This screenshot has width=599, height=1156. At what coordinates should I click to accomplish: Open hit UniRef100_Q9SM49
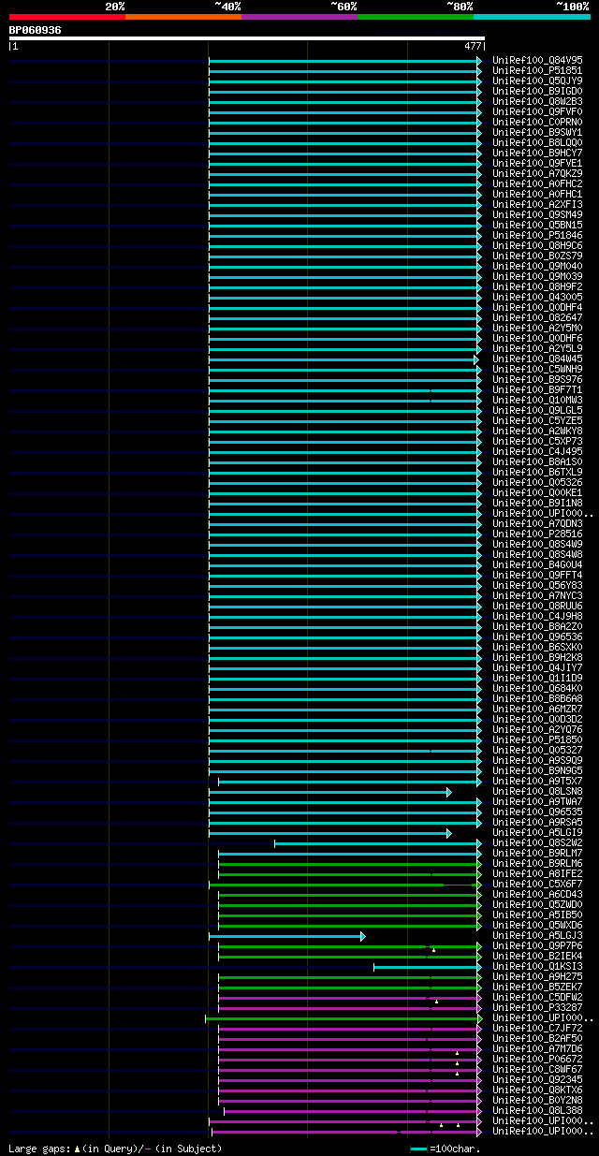coord(537,214)
